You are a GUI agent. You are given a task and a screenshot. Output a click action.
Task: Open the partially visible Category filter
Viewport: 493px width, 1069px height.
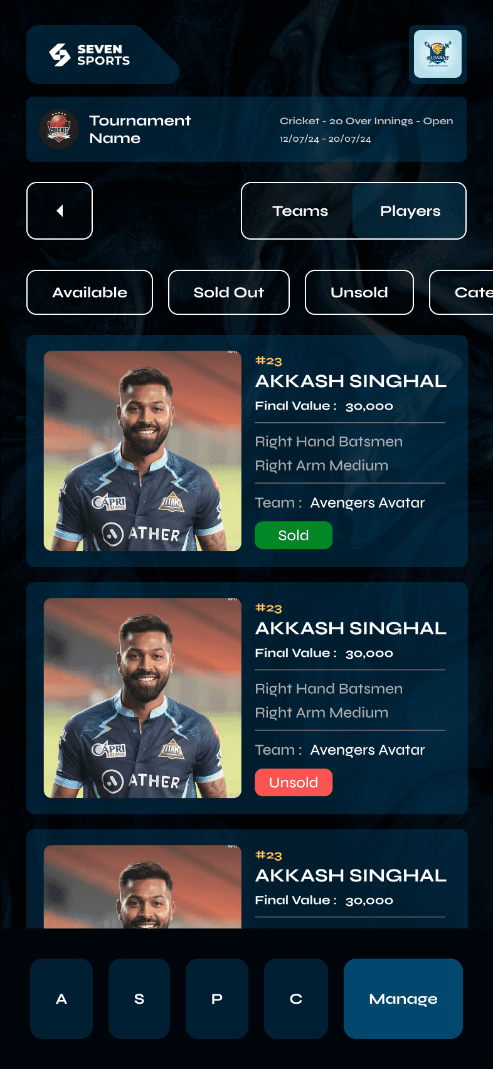pyautogui.click(x=462, y=292)
